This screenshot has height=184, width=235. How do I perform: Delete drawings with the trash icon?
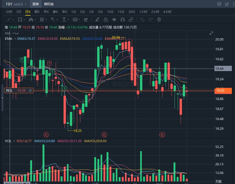click(x=159, y=19)
